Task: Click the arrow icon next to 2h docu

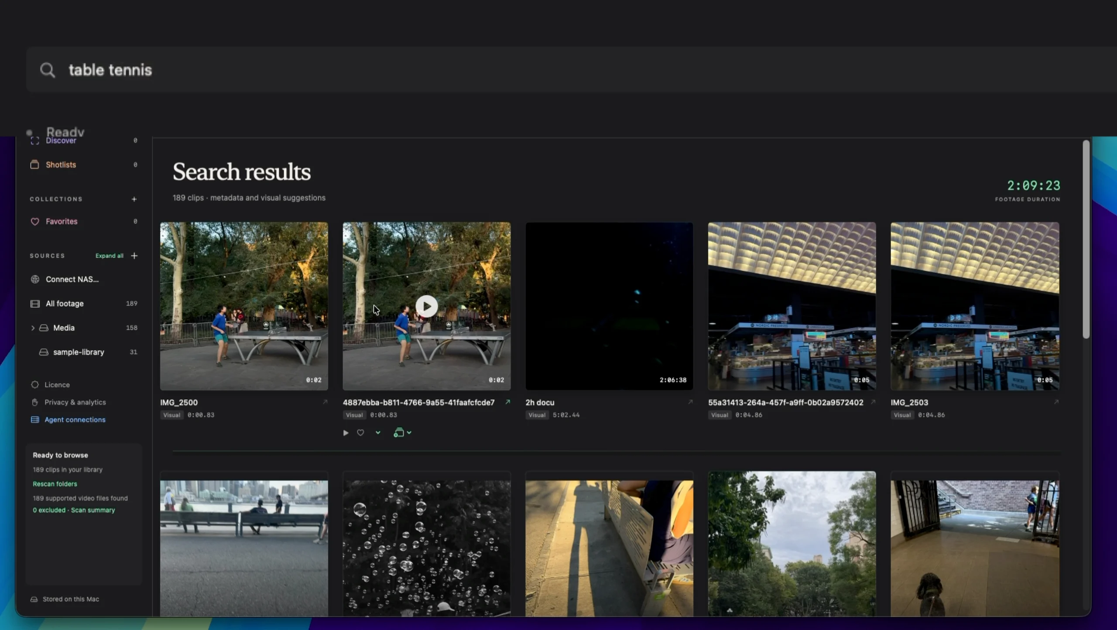Action: (690, 402)
